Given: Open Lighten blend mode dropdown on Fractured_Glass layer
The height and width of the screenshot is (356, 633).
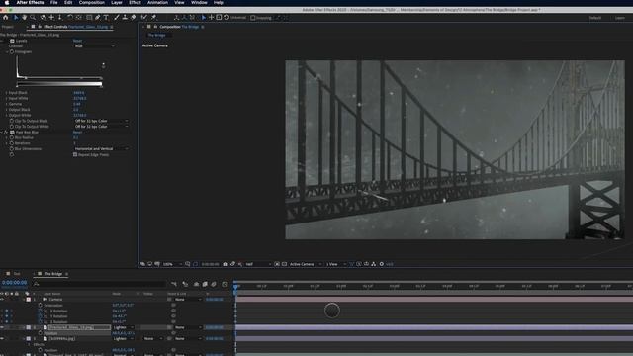Looking at the screenshot, I should [123, 327].
